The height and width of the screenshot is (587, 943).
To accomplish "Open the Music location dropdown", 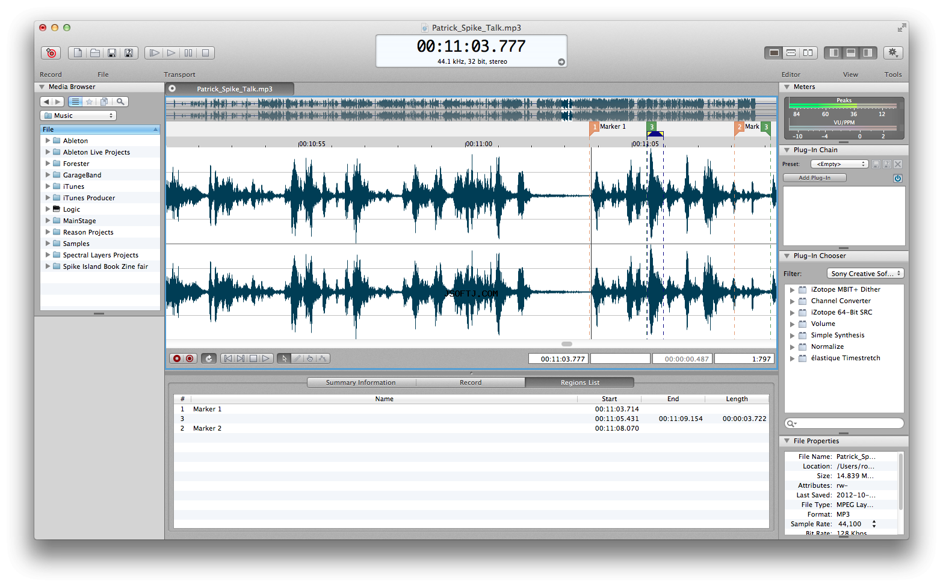I will click(78, 115).
